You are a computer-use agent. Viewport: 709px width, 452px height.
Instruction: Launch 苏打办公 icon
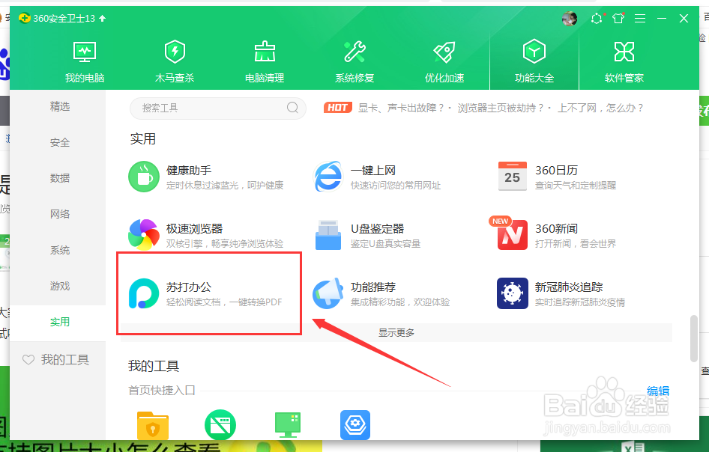144,293
